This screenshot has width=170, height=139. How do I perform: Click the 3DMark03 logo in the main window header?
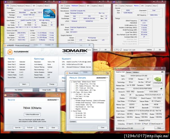pyautogui.click(x=76, y=52)
